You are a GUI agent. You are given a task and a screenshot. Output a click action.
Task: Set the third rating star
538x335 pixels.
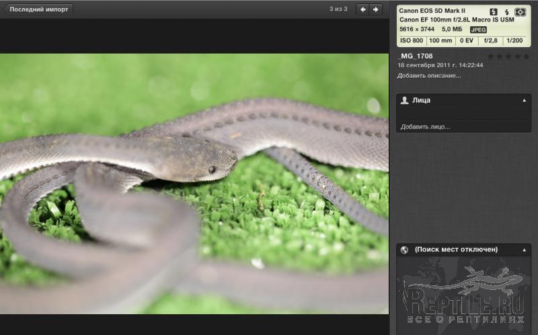[508, 57]
